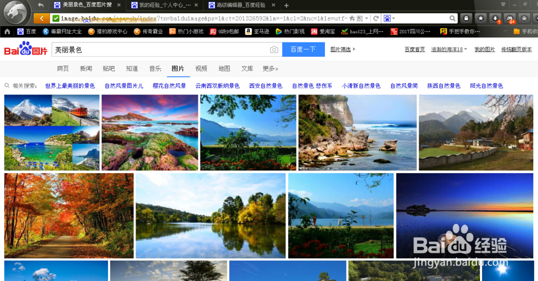The image size is (538, 281).
Task: Switch to 传统翻页版本
Action: tap(516, 49)
